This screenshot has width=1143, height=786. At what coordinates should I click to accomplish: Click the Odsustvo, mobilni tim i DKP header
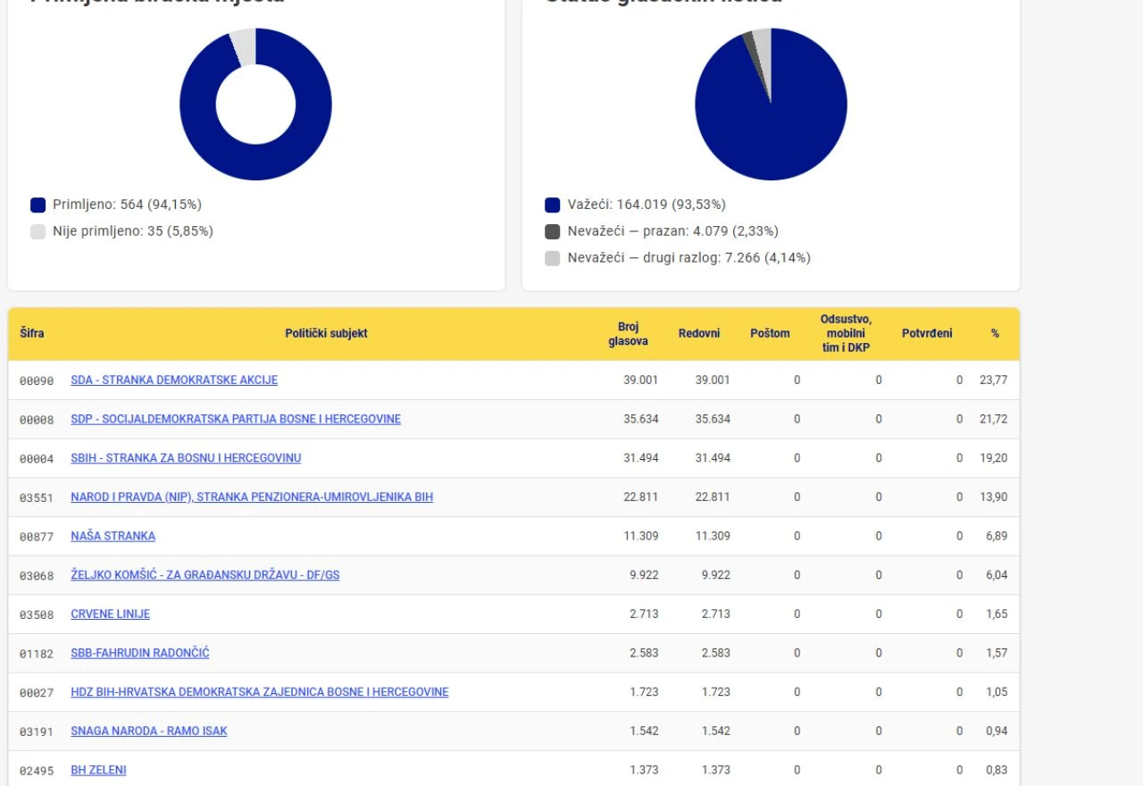pyautogui.click(x=846, y=334)
